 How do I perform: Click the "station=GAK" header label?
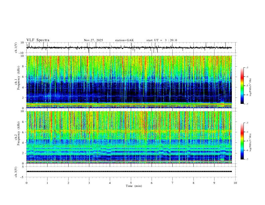[x=124, y=40]
